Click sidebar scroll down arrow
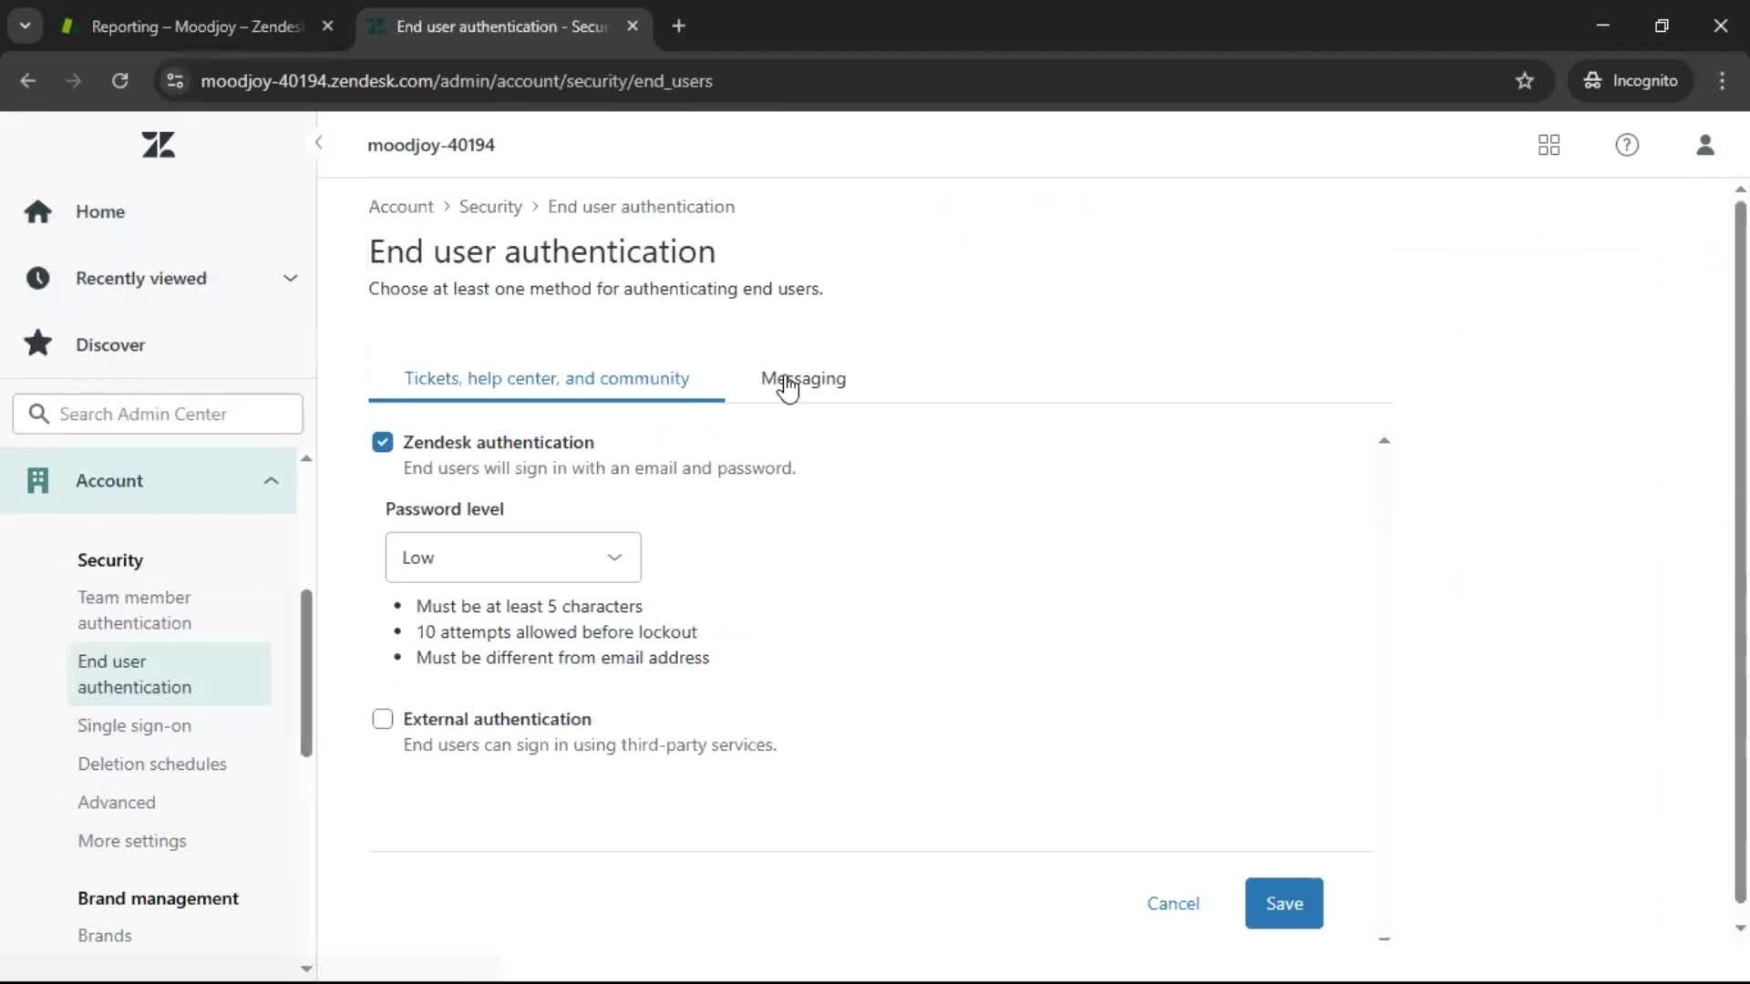Screen dimensions: 1750x984 (x=306, y=969)
